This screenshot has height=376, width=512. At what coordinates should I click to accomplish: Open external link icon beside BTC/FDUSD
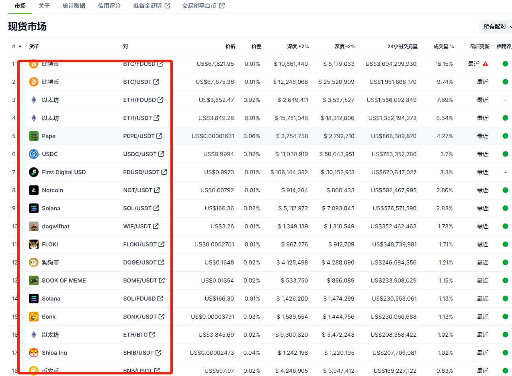click(160, 64)
